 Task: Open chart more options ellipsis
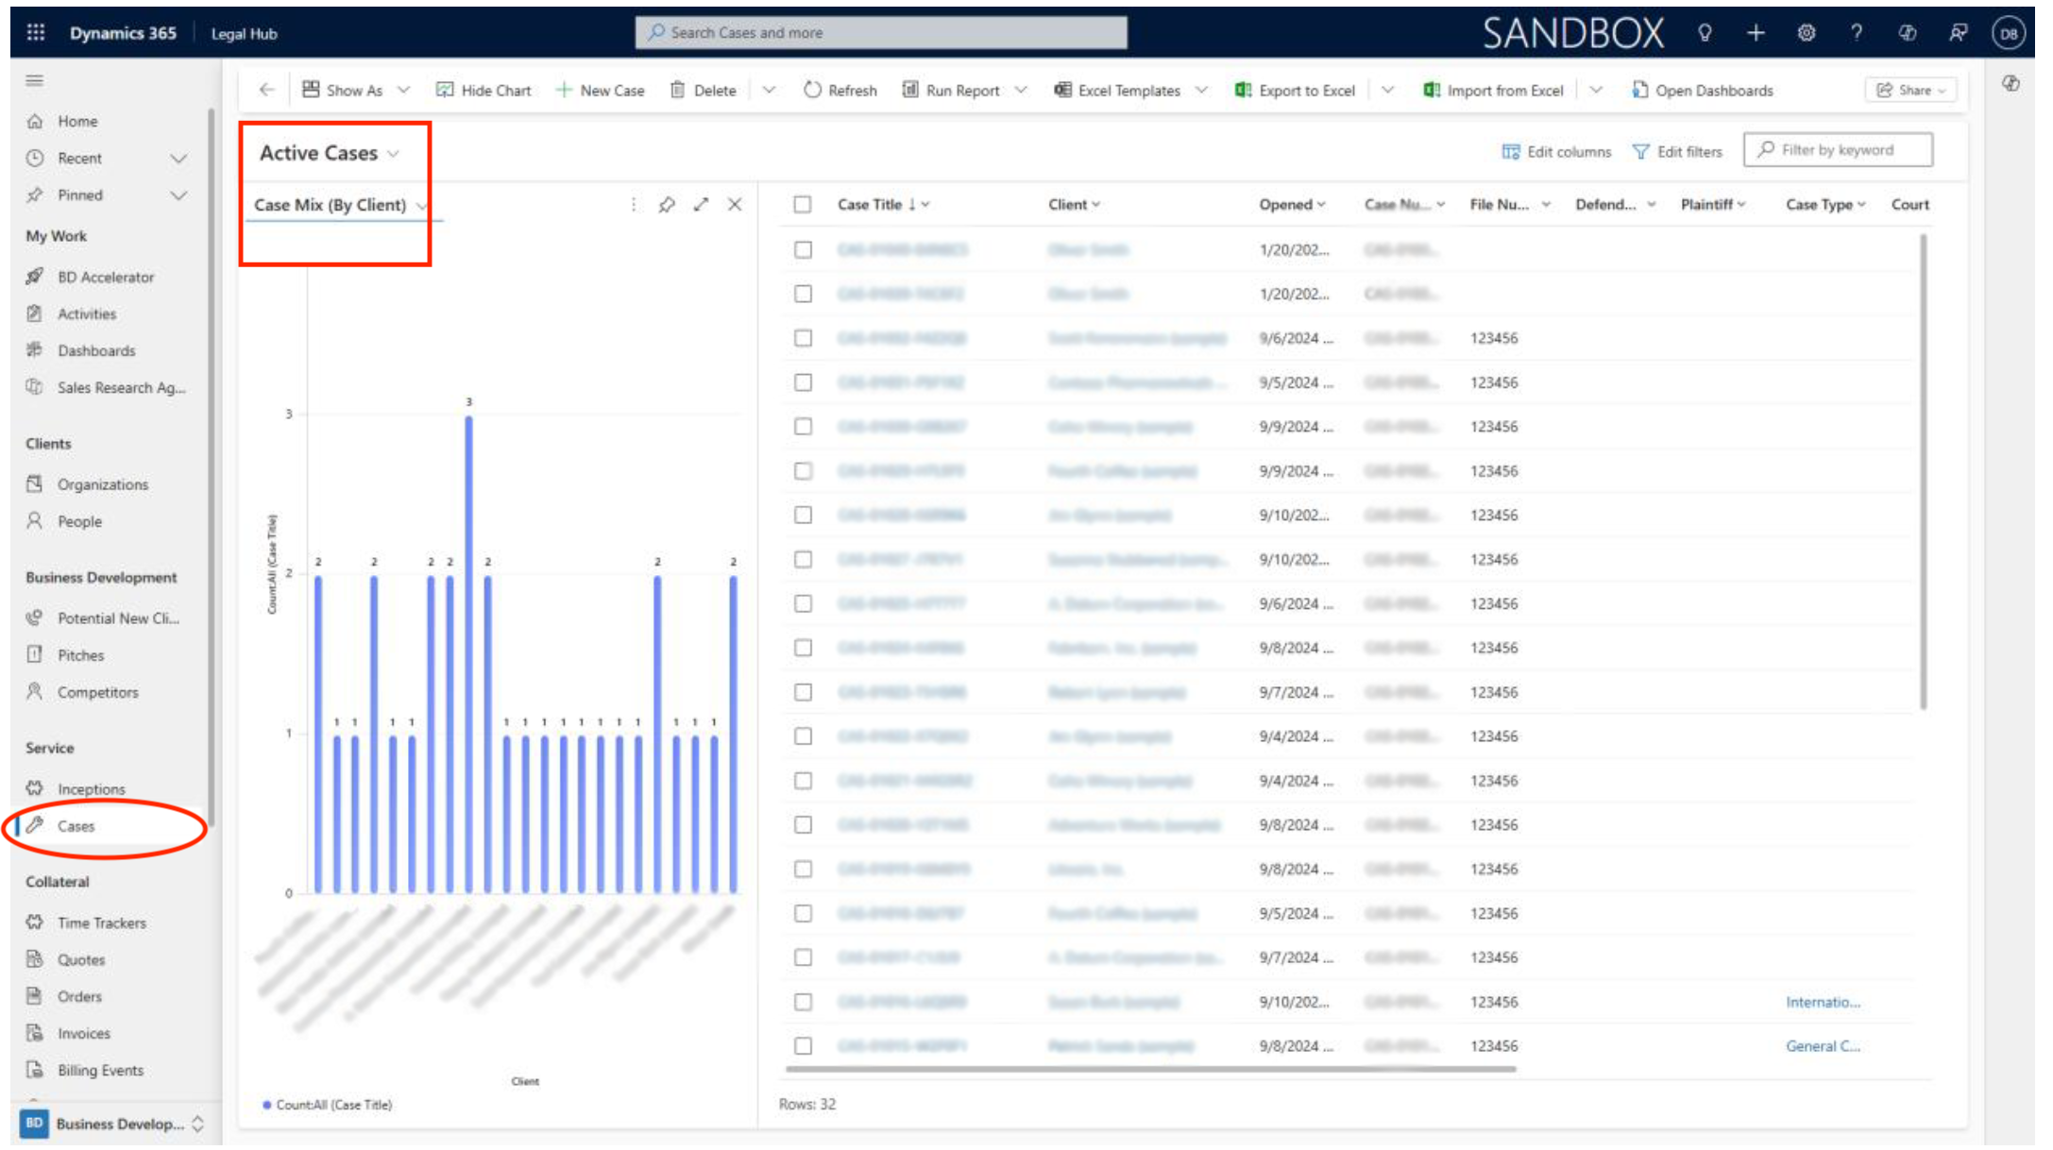[634, 205]
